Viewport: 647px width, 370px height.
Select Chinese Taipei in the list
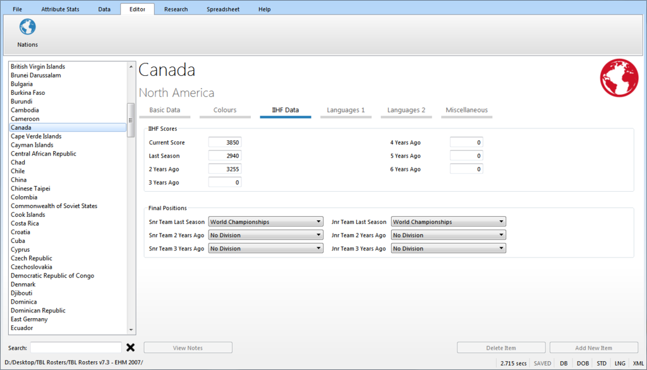pyautogui.click(x=68, y=188)
